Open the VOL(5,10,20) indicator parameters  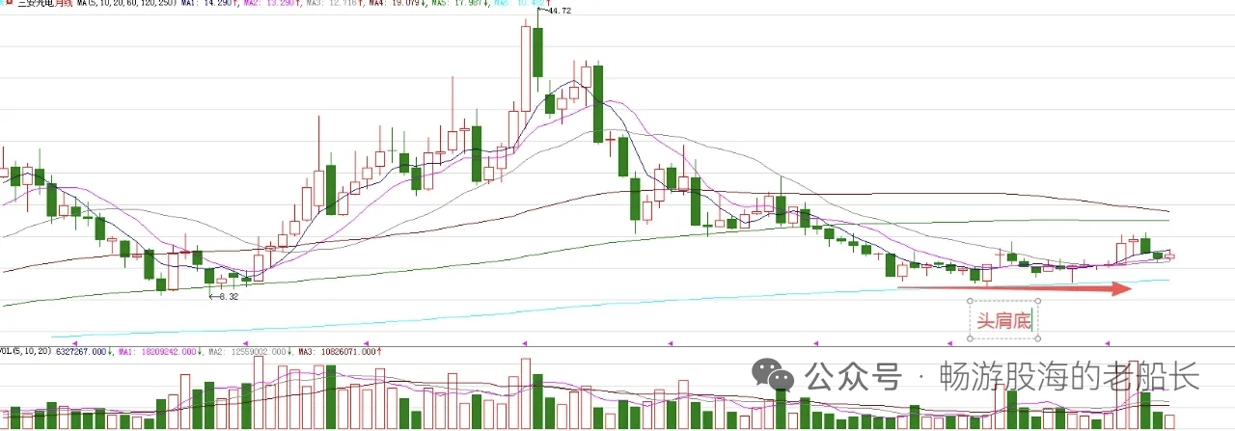(x=26, y=351)
